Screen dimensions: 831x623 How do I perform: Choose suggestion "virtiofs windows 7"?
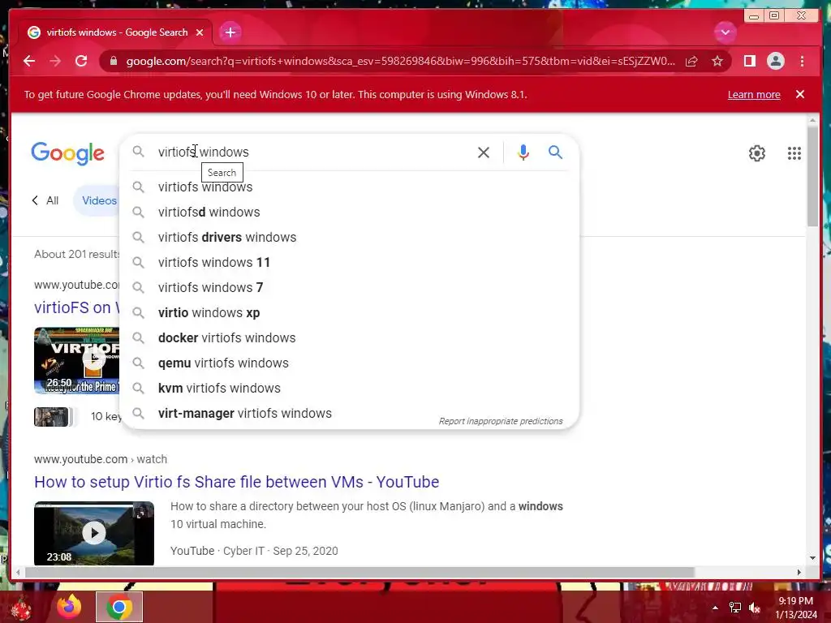tap(349, 288)
